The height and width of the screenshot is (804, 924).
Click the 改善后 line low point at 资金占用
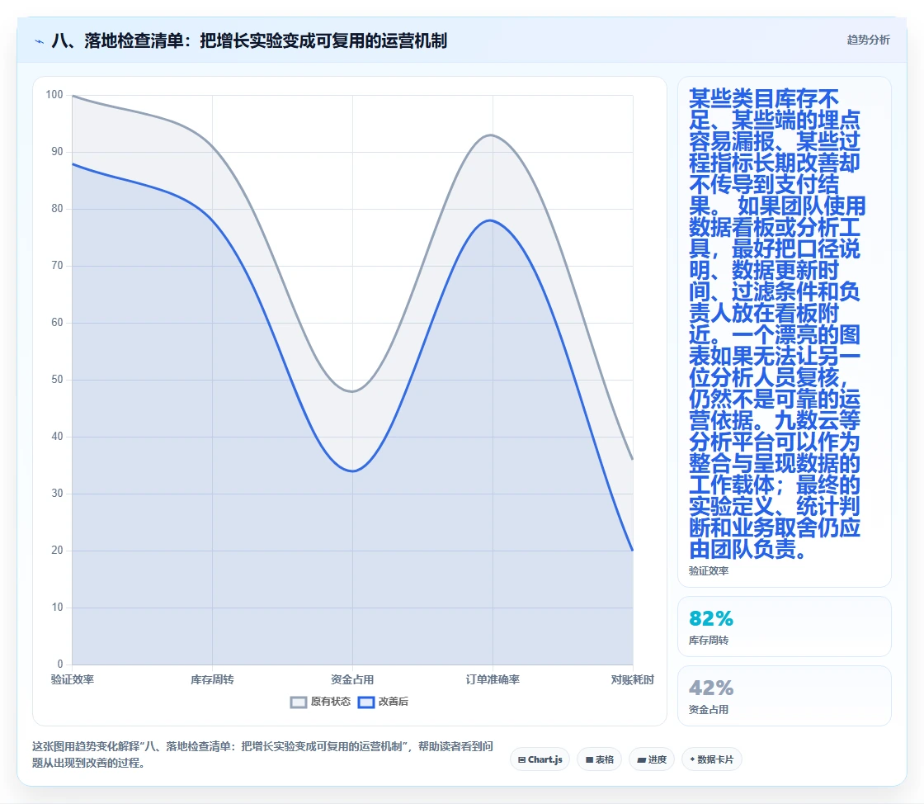352,471
